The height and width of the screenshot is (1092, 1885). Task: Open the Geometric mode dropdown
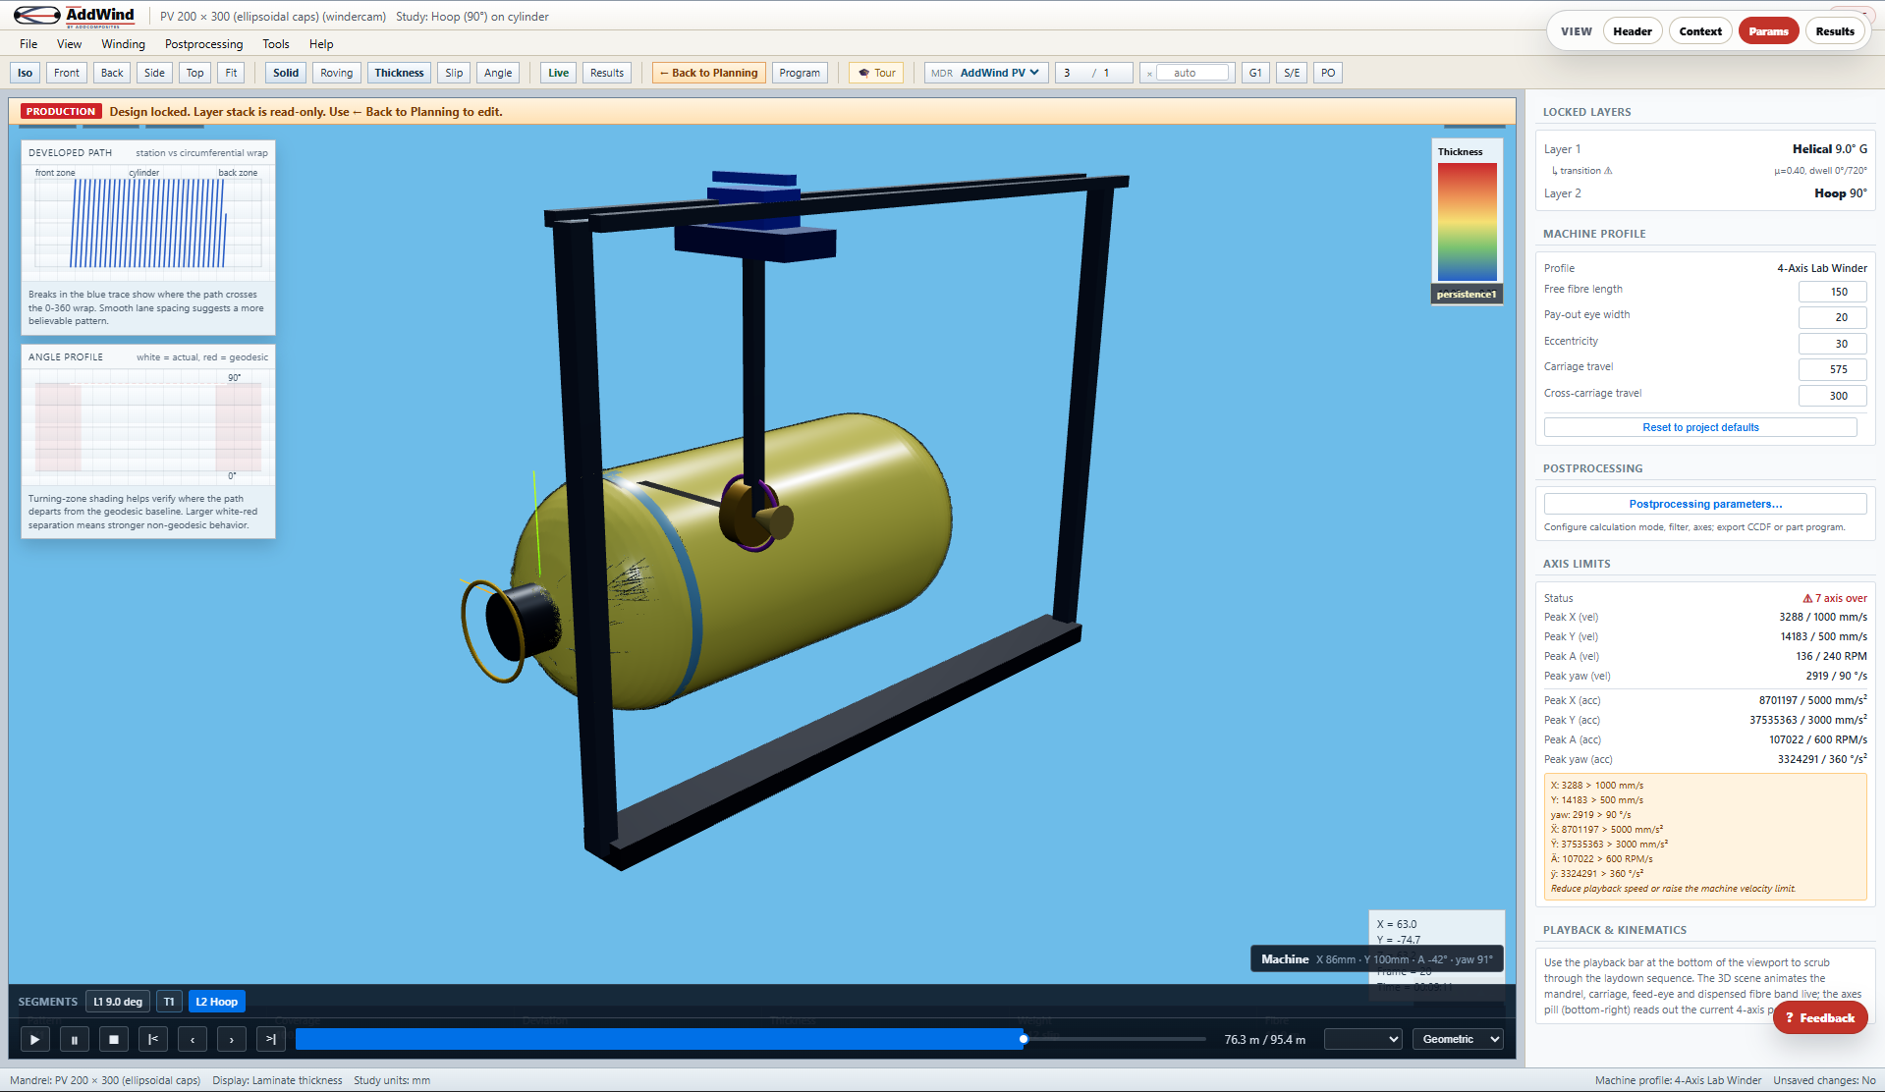(x=1458, y=1039)
